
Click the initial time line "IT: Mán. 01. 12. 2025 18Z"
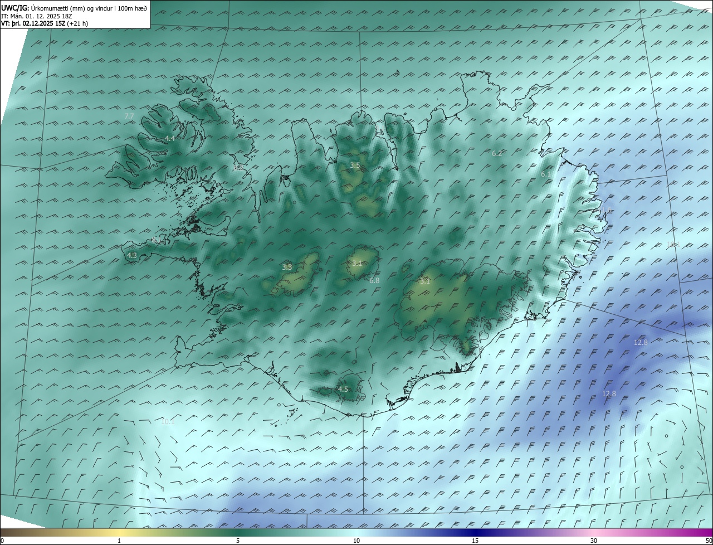[38, 16]
